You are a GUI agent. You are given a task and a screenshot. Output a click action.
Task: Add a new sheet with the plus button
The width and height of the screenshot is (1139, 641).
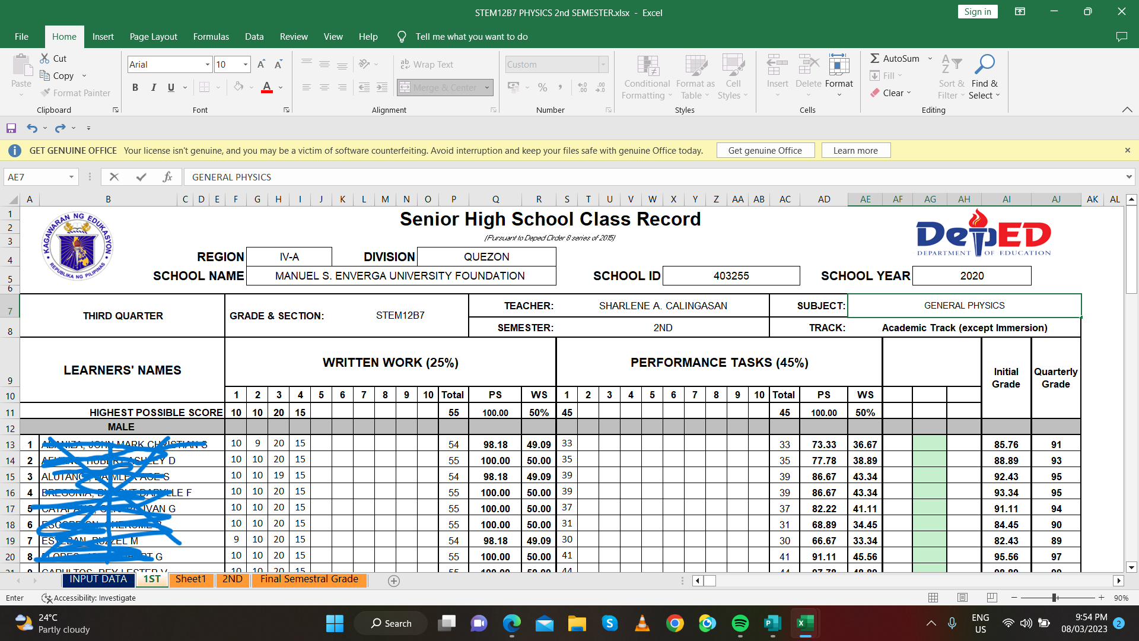394,581
